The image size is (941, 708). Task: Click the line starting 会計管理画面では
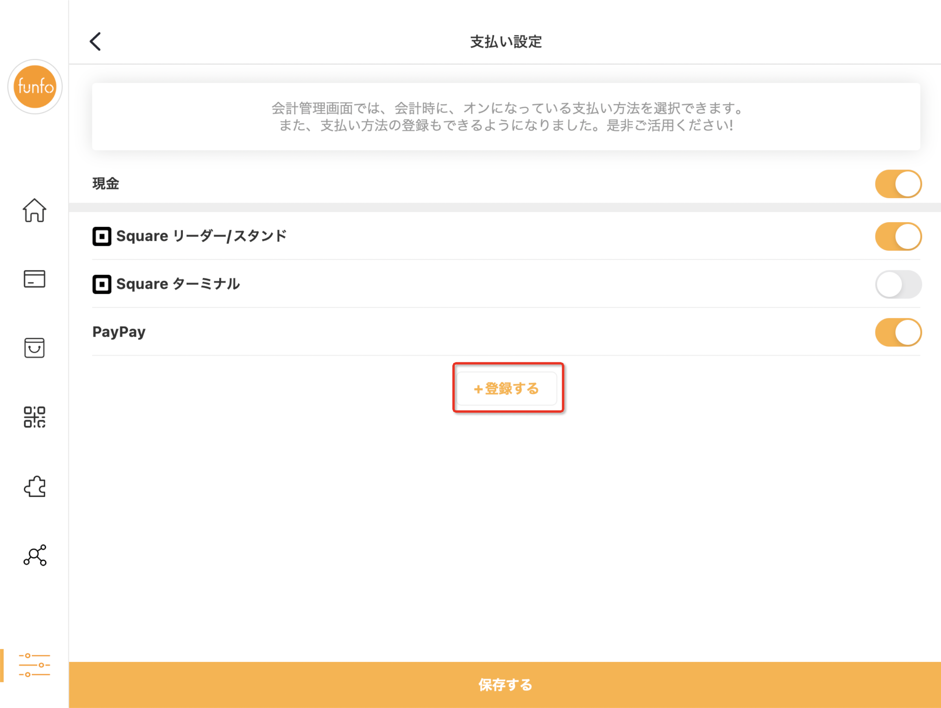coord(507,108)
